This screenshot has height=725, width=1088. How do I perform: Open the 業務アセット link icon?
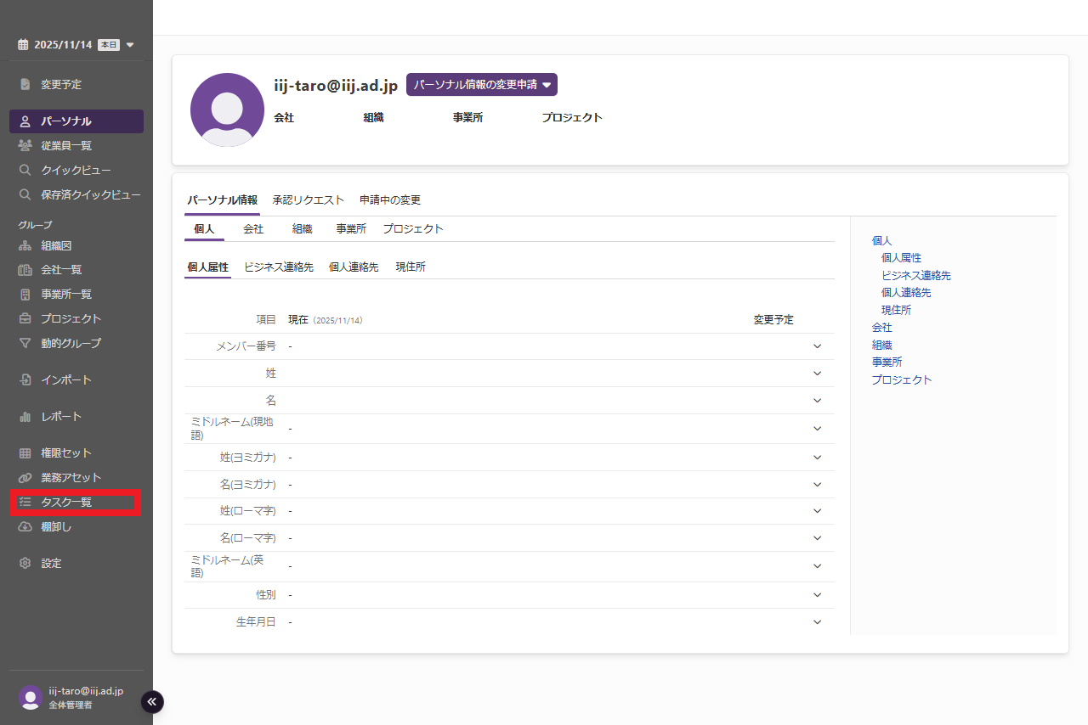pos(25,477)
